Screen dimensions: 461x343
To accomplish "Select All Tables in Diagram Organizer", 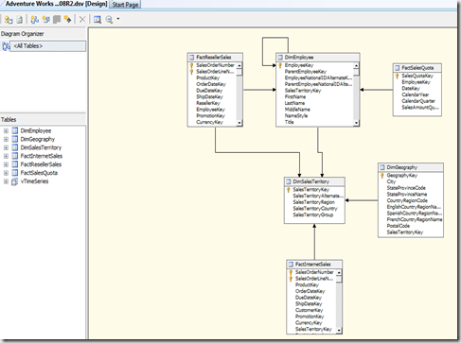I will click(x=47, y=46).
